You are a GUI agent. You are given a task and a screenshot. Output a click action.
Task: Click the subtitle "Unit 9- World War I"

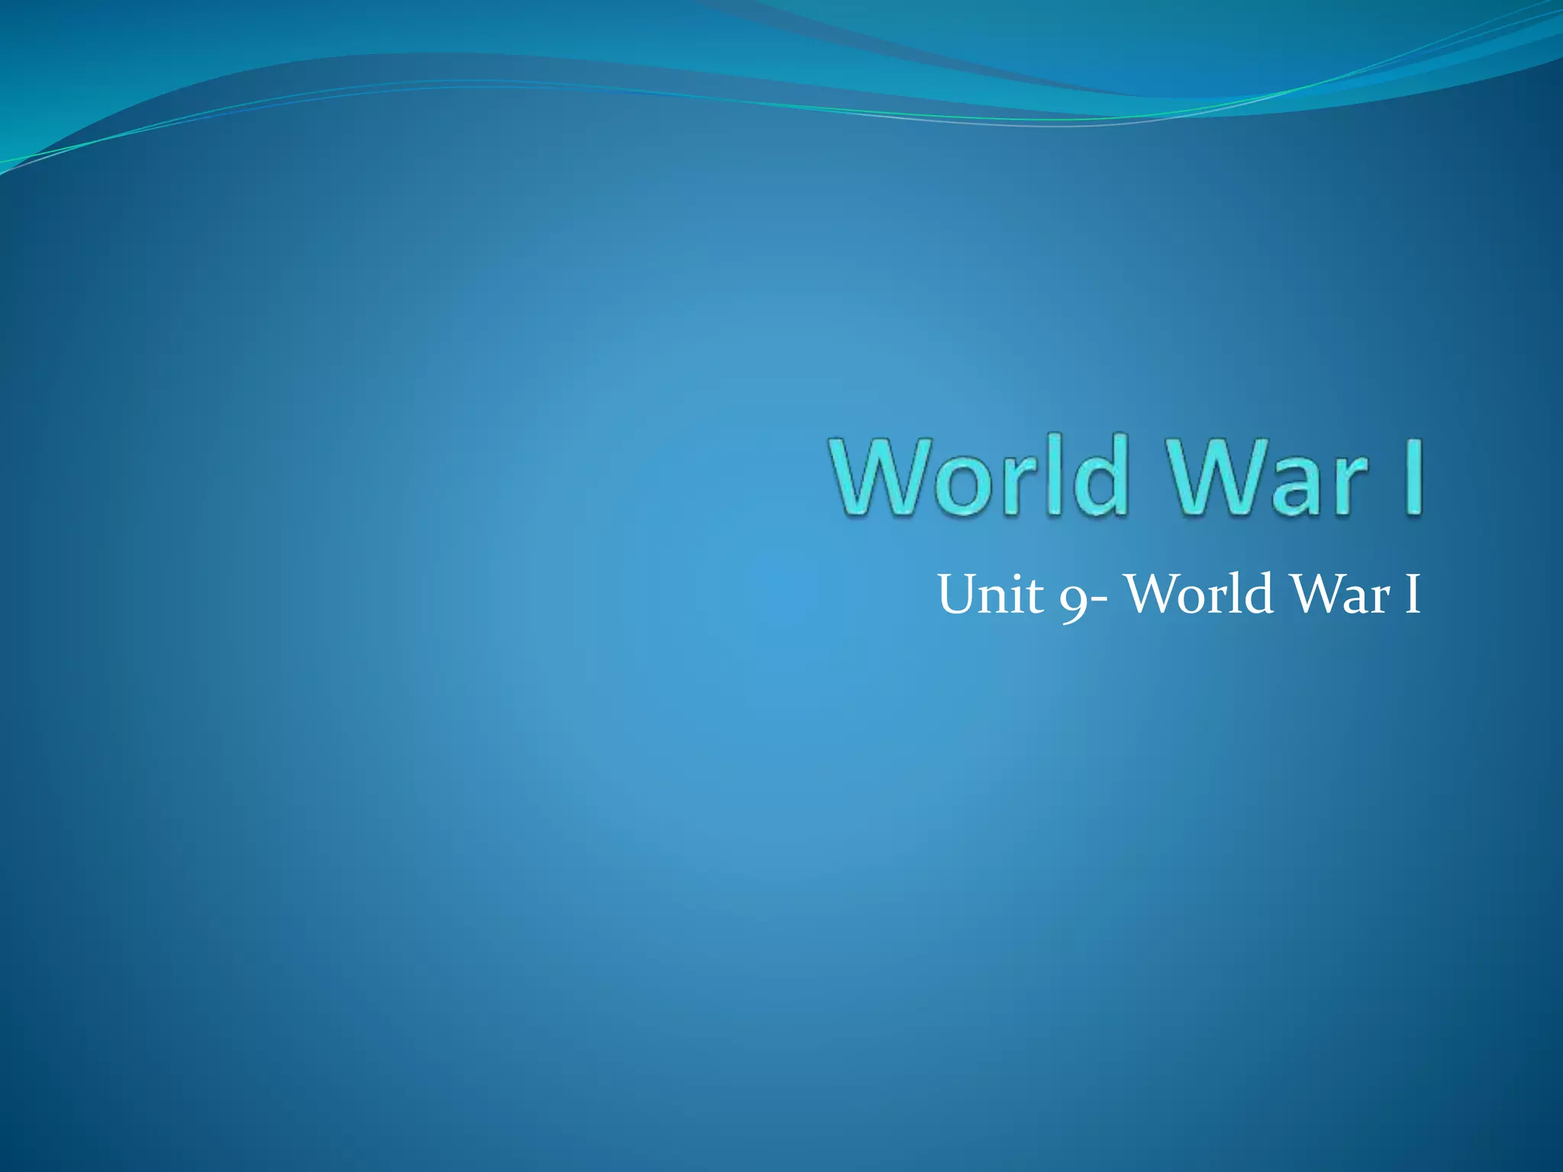tap(1178, 594)
